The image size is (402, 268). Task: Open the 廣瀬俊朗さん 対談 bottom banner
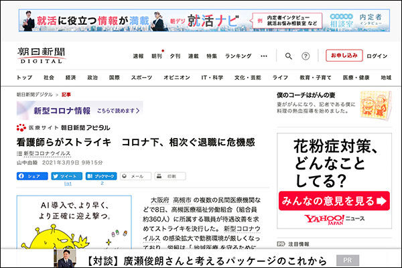tap(207, 261)
